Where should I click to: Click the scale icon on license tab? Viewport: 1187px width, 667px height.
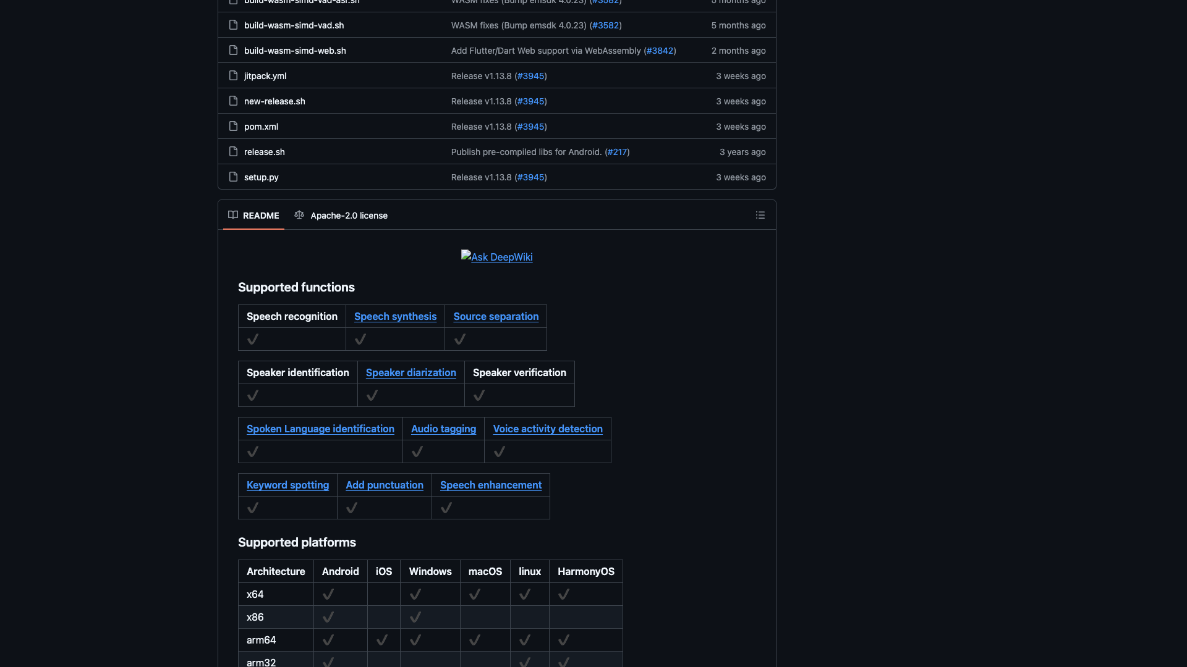[299, 215]
